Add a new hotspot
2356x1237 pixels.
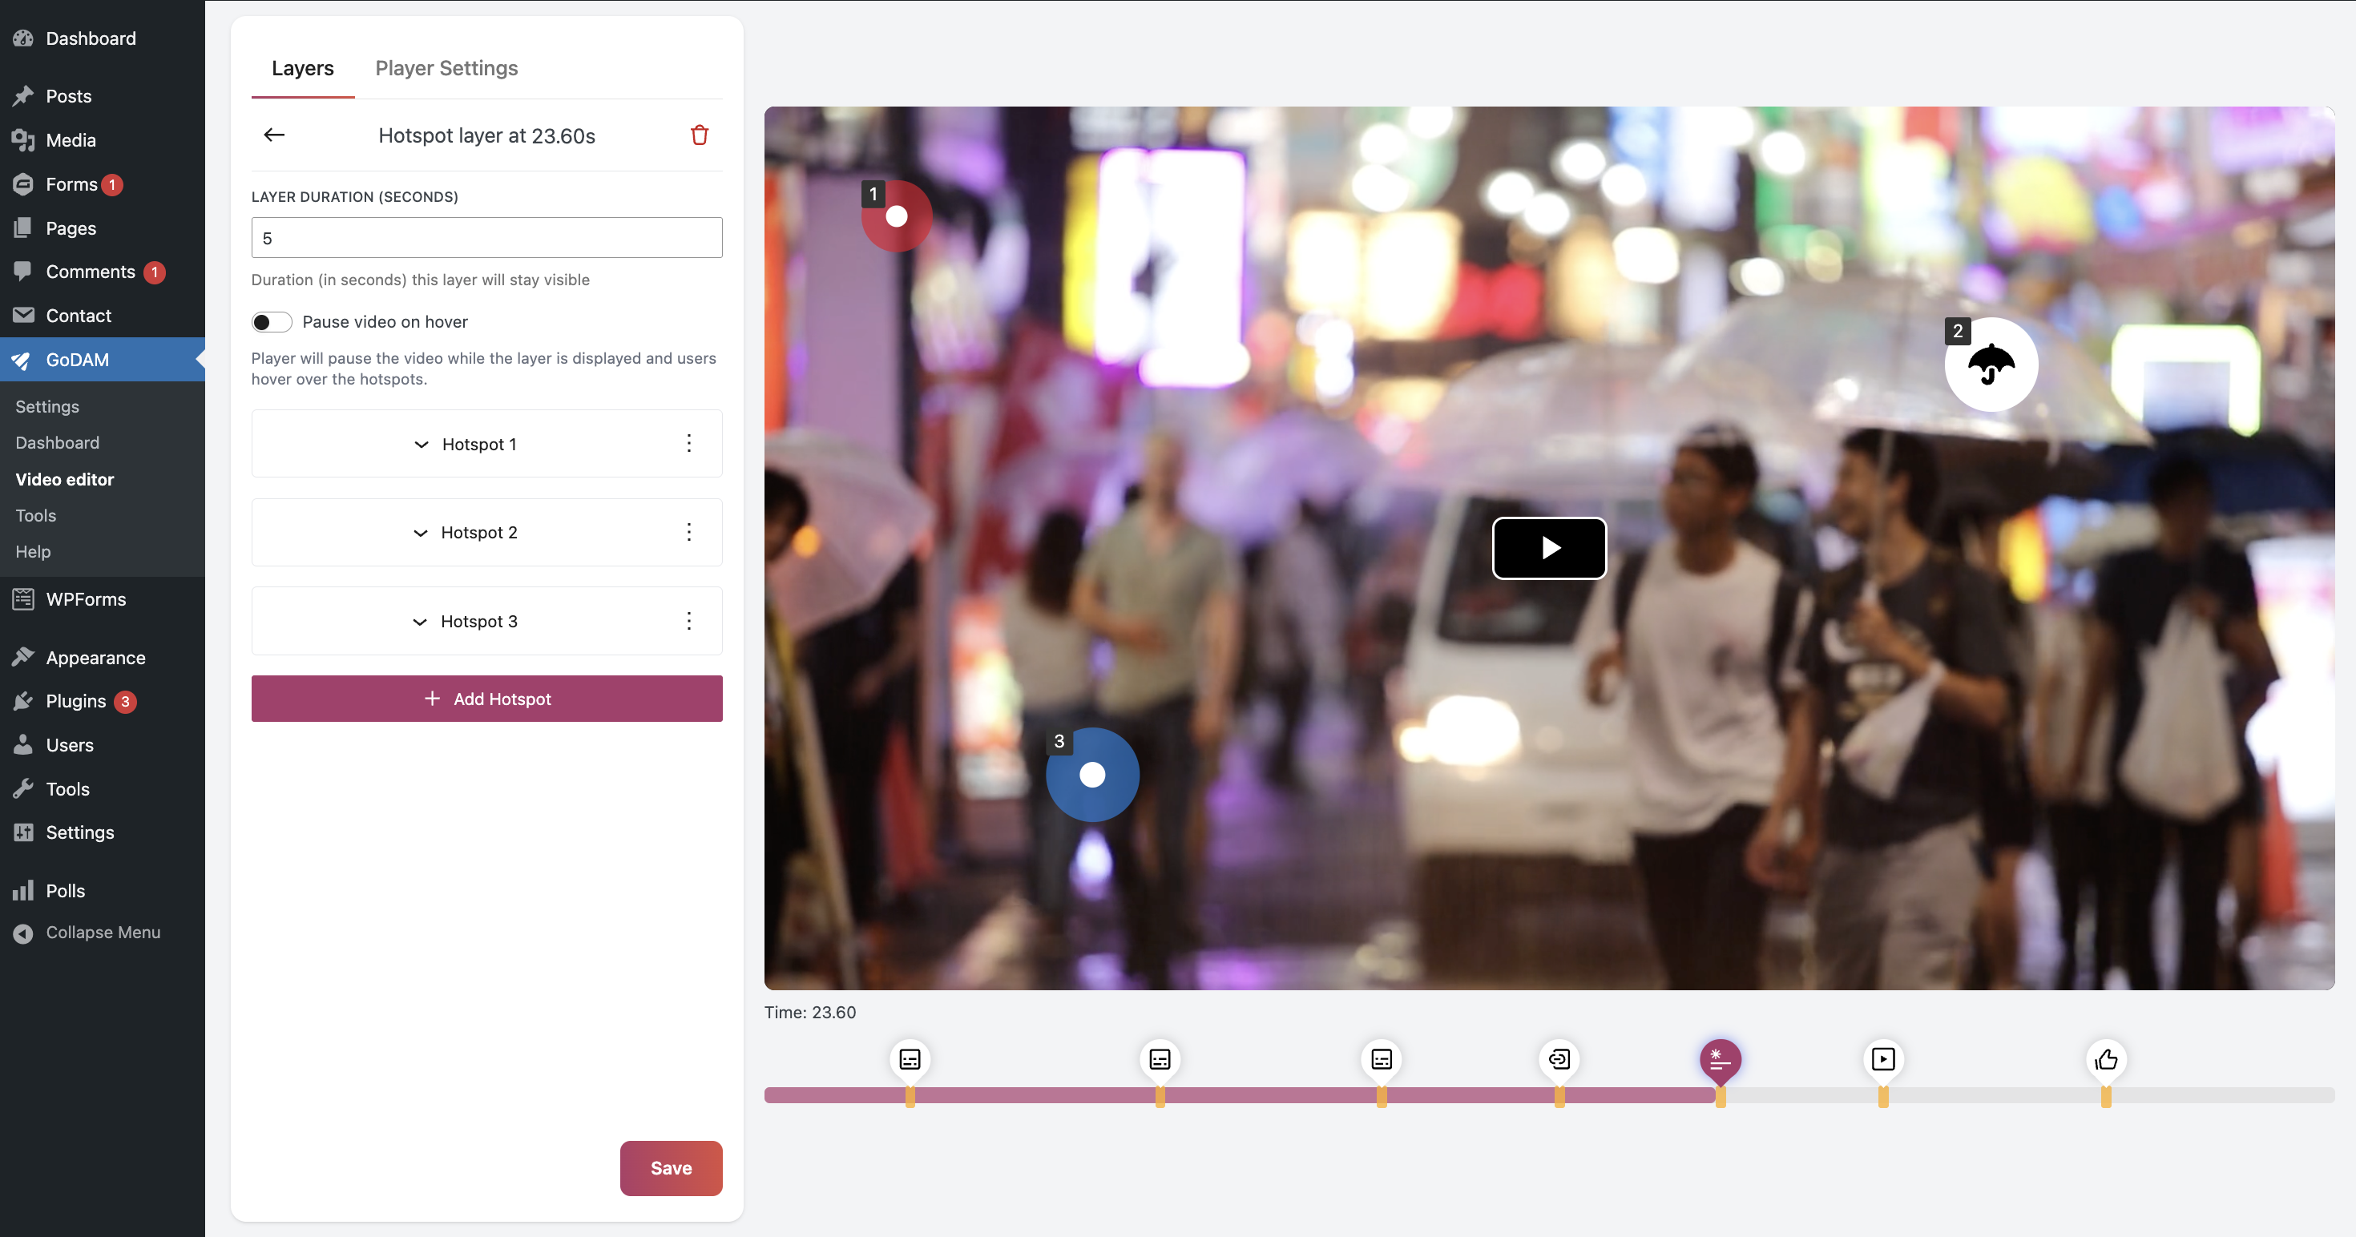click(x=486, y=699)
